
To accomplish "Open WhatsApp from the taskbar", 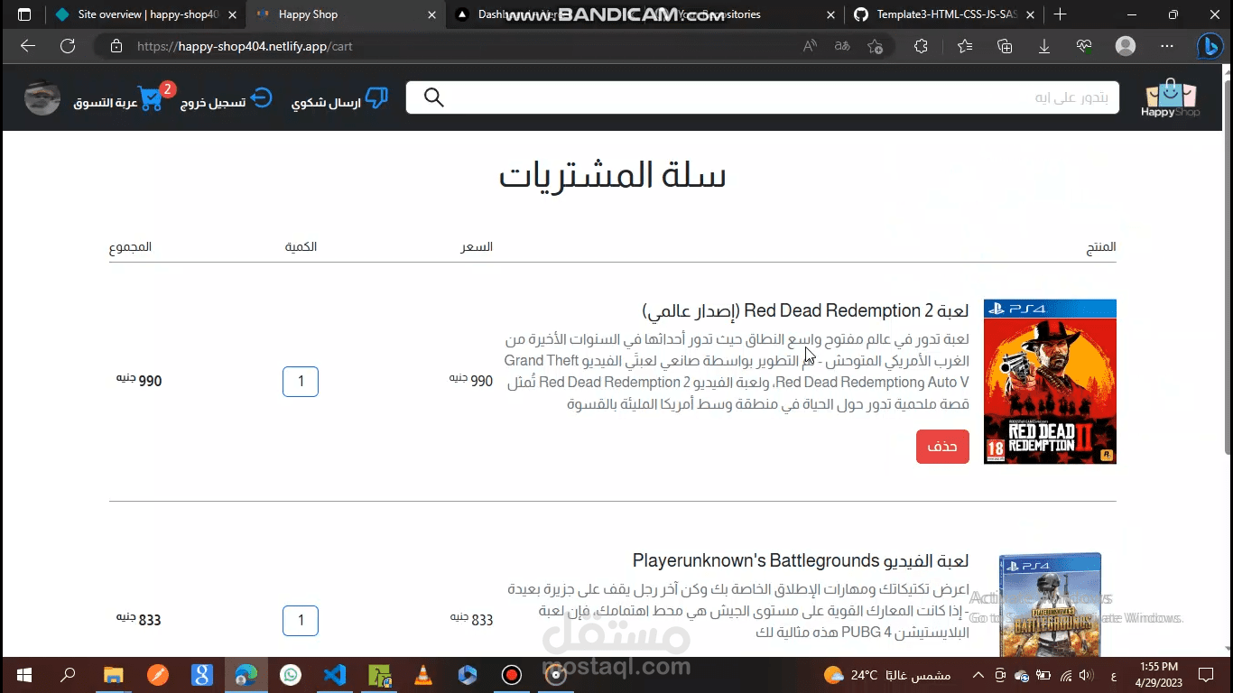I will point(291,674).
